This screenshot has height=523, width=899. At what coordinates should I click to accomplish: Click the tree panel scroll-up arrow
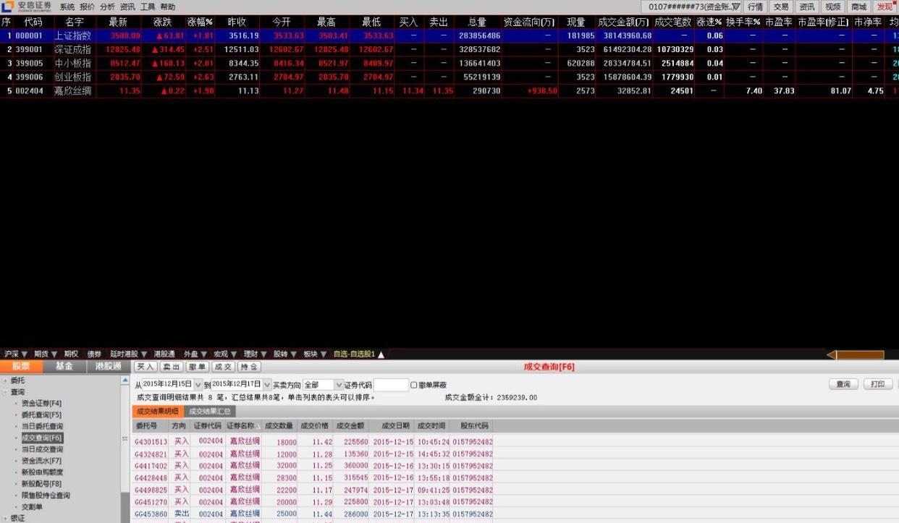pos(125,380)
